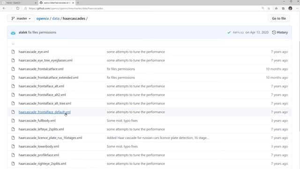Go to the parent directory (..) row
The width and height of the screenshot is (300, 169).
click(x=13, y=44)
